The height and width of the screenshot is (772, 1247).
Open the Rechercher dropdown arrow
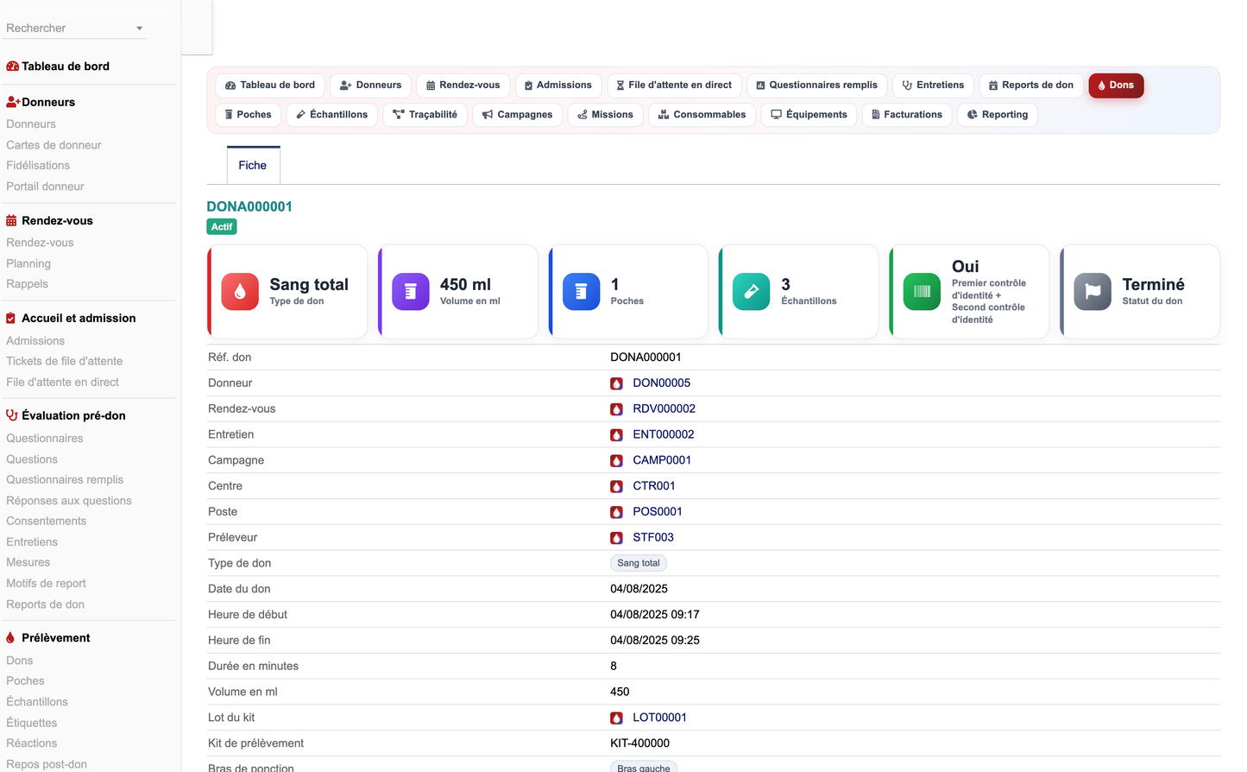139,28
